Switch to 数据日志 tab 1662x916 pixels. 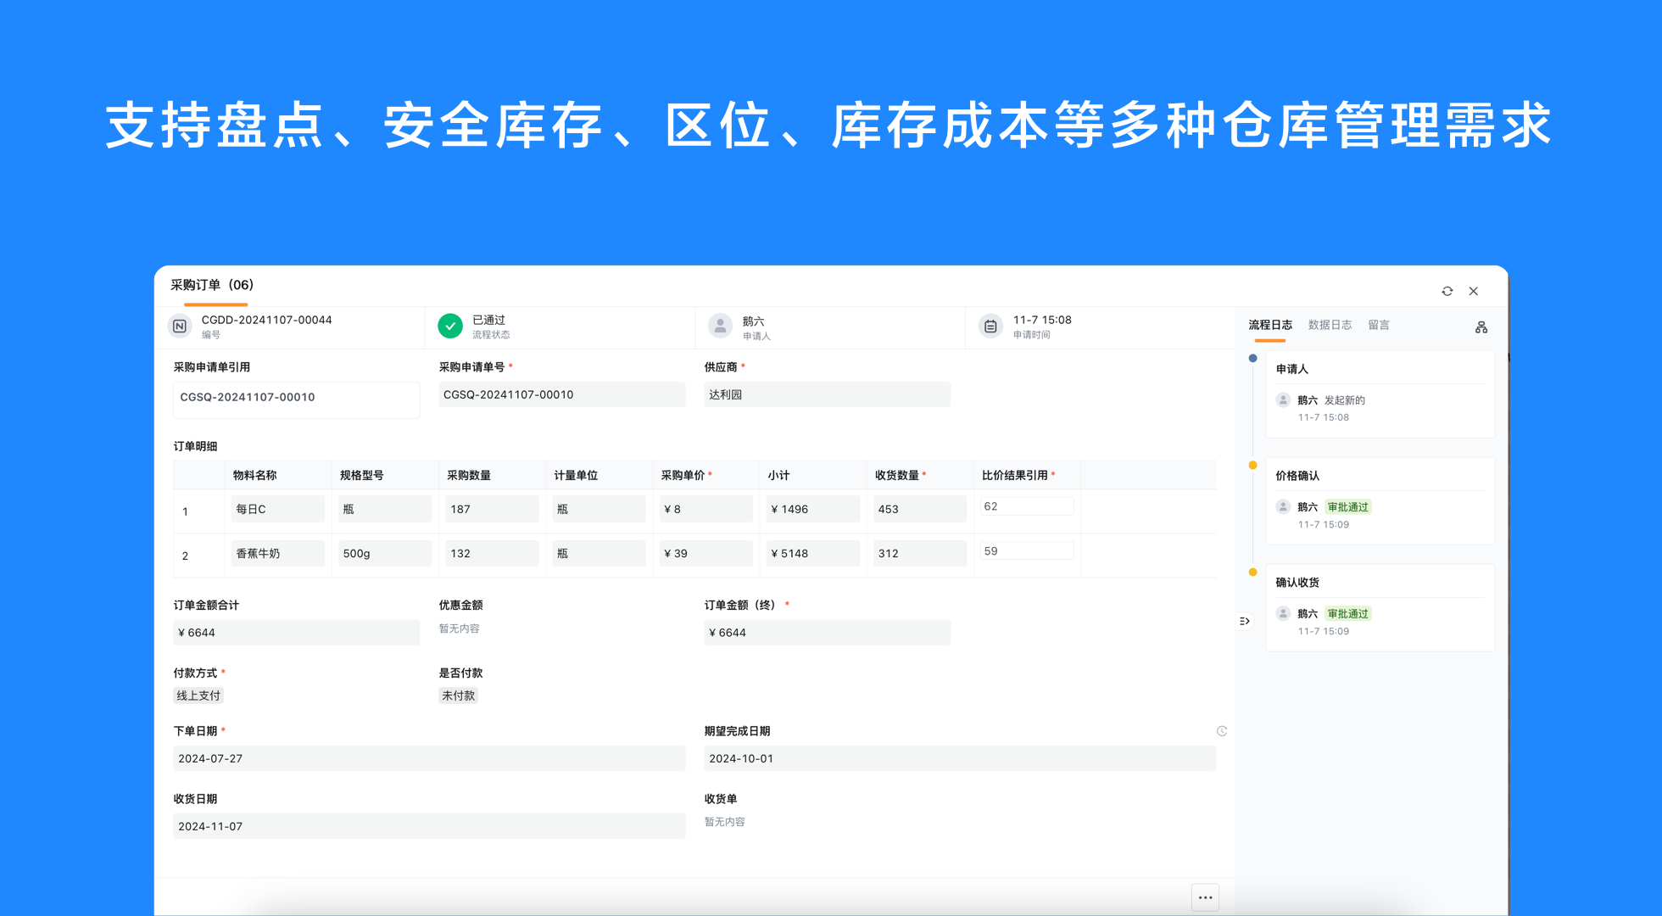pos(1330,325)
